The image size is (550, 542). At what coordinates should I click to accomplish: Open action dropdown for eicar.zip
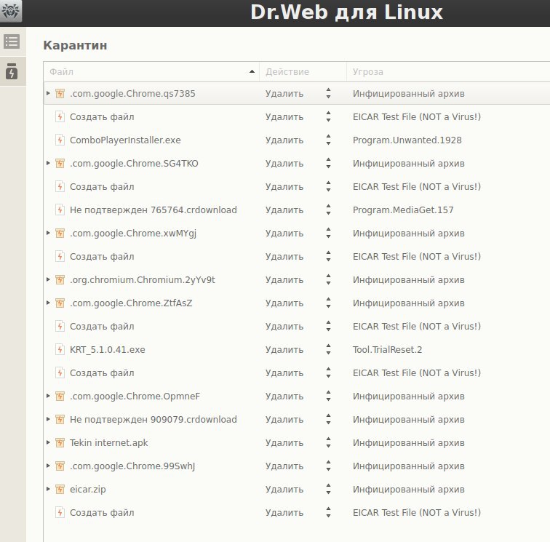[x=328, y=489]
